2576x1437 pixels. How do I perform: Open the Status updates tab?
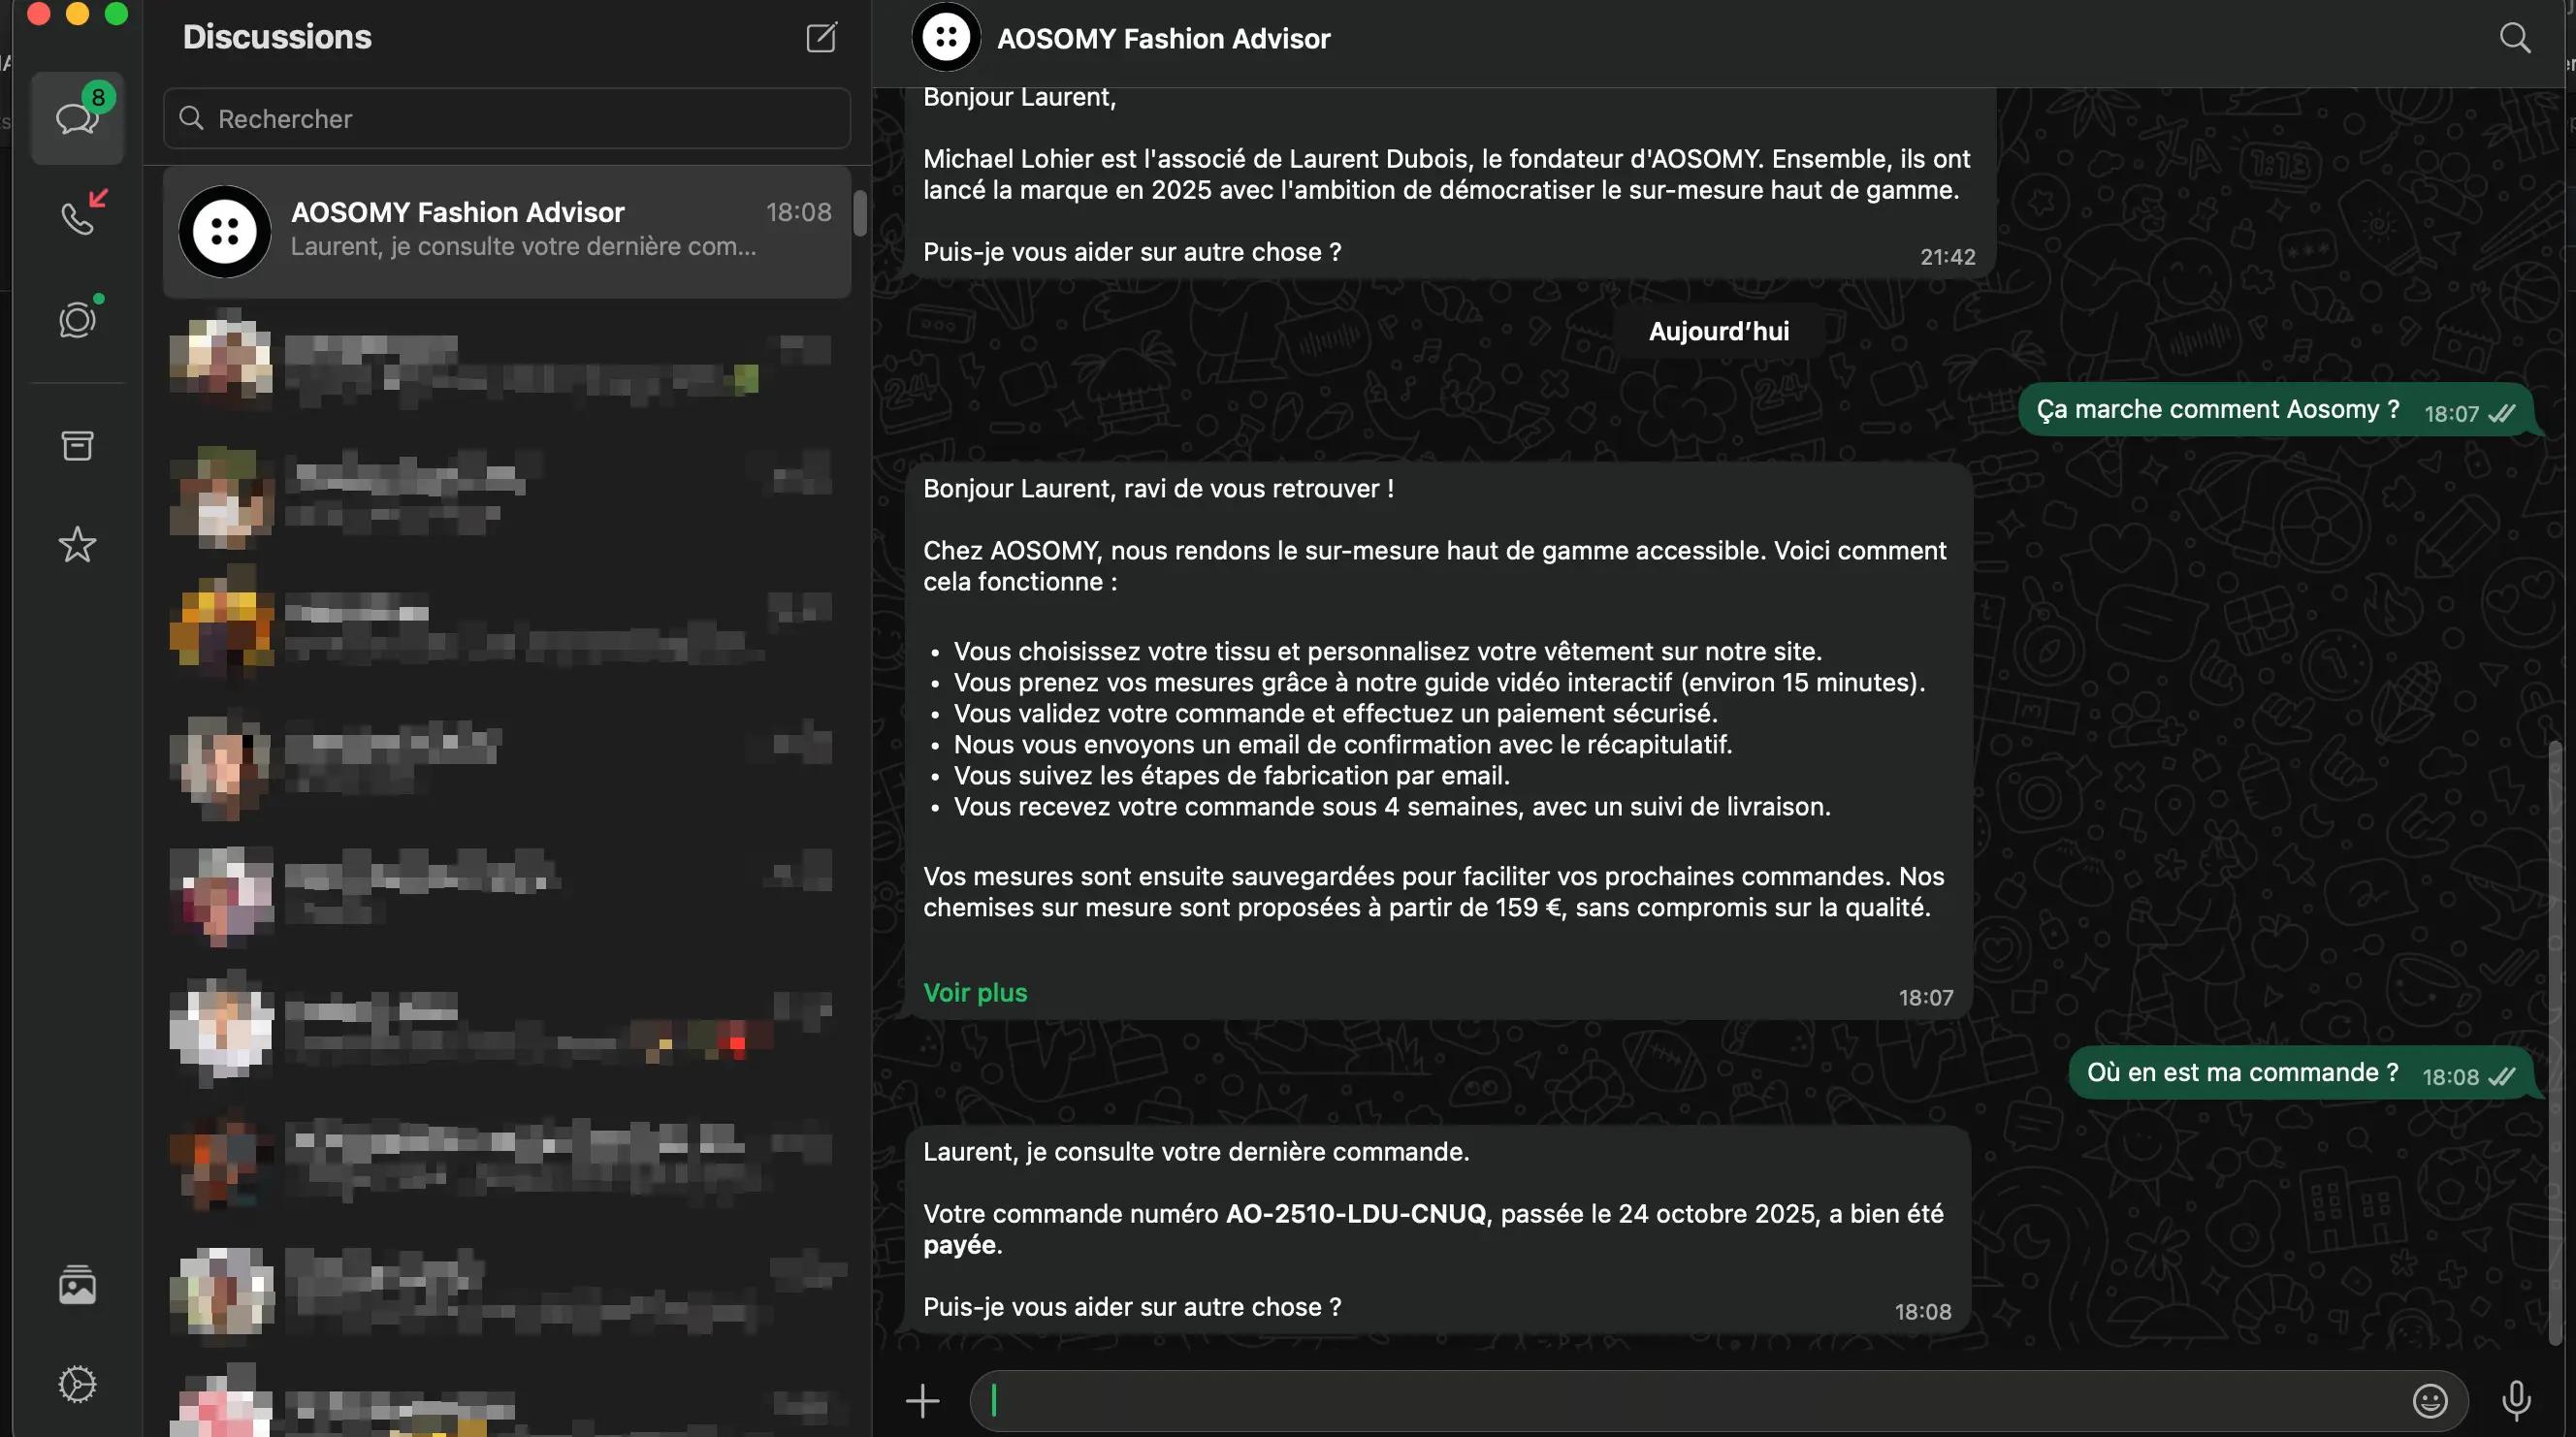point(77,320)
